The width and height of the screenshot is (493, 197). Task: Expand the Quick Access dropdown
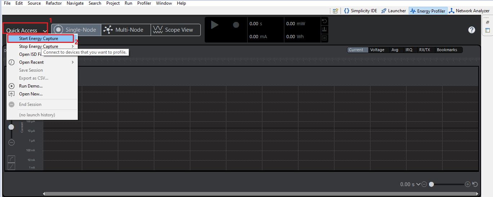pyautogui.click(x=26, y=31)
